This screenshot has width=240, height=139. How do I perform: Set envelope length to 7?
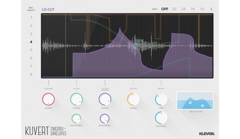pyautogui.click(x=31, y=66)
